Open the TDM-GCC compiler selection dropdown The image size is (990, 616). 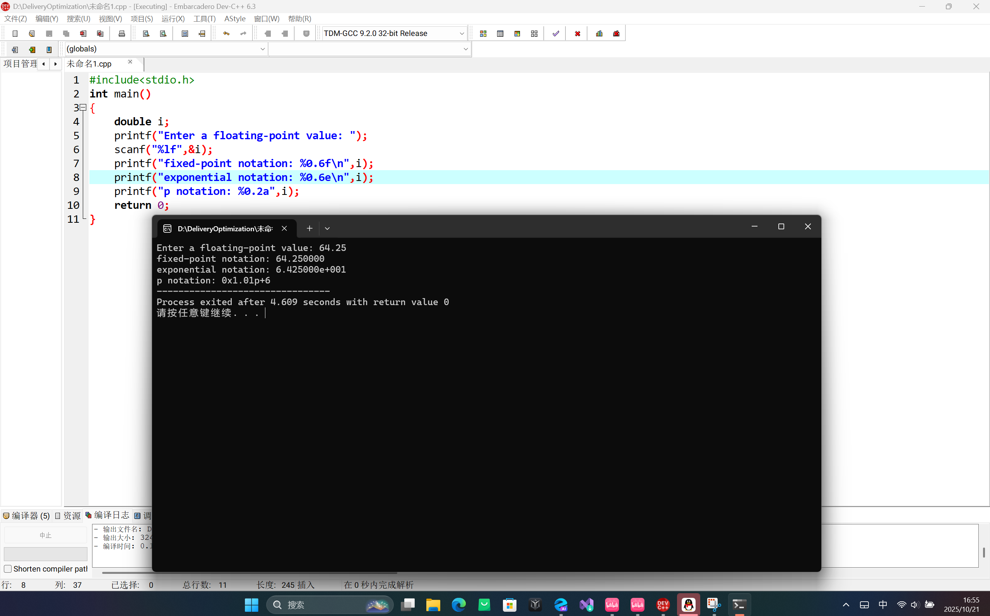[x=462, y=34]
